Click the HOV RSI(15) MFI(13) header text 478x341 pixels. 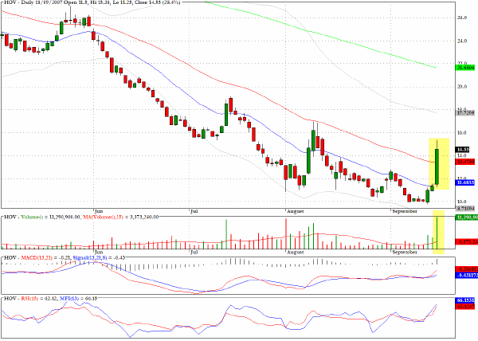point(50,298)
